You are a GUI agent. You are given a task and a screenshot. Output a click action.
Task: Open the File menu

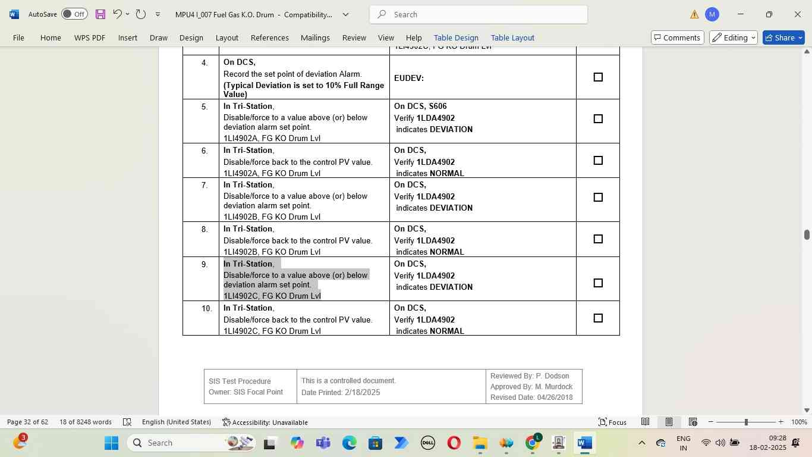click(x=18, y=37)
